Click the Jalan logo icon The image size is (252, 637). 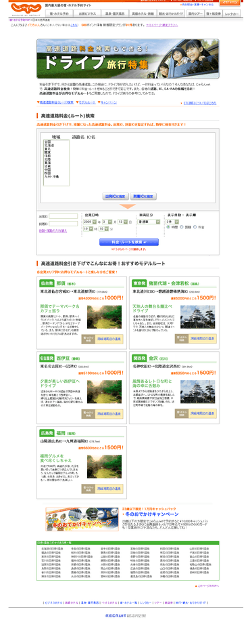pyautogui.click(x=21, y=7)
